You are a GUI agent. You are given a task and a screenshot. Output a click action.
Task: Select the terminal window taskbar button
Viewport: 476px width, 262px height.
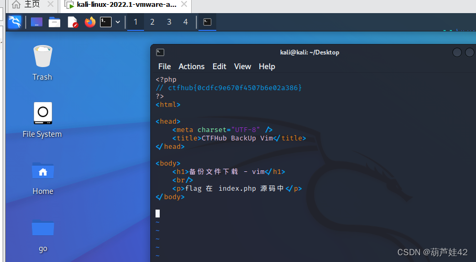(207, 22)
